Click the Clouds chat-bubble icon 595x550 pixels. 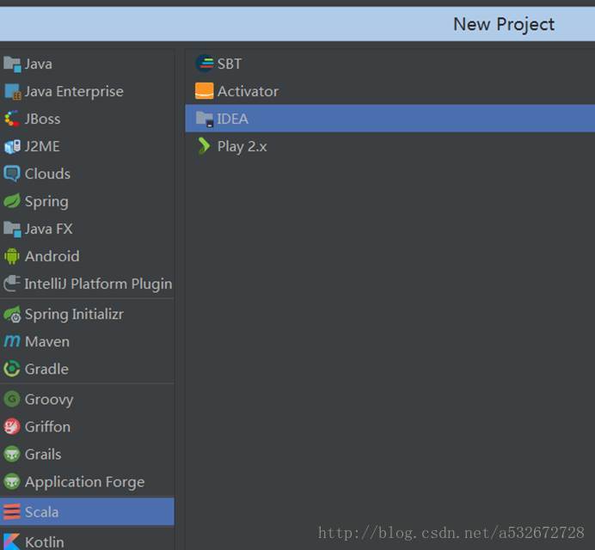tap(12, 174)
